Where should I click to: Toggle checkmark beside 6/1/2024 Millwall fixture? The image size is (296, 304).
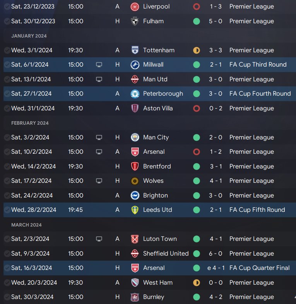click(7, 65)
